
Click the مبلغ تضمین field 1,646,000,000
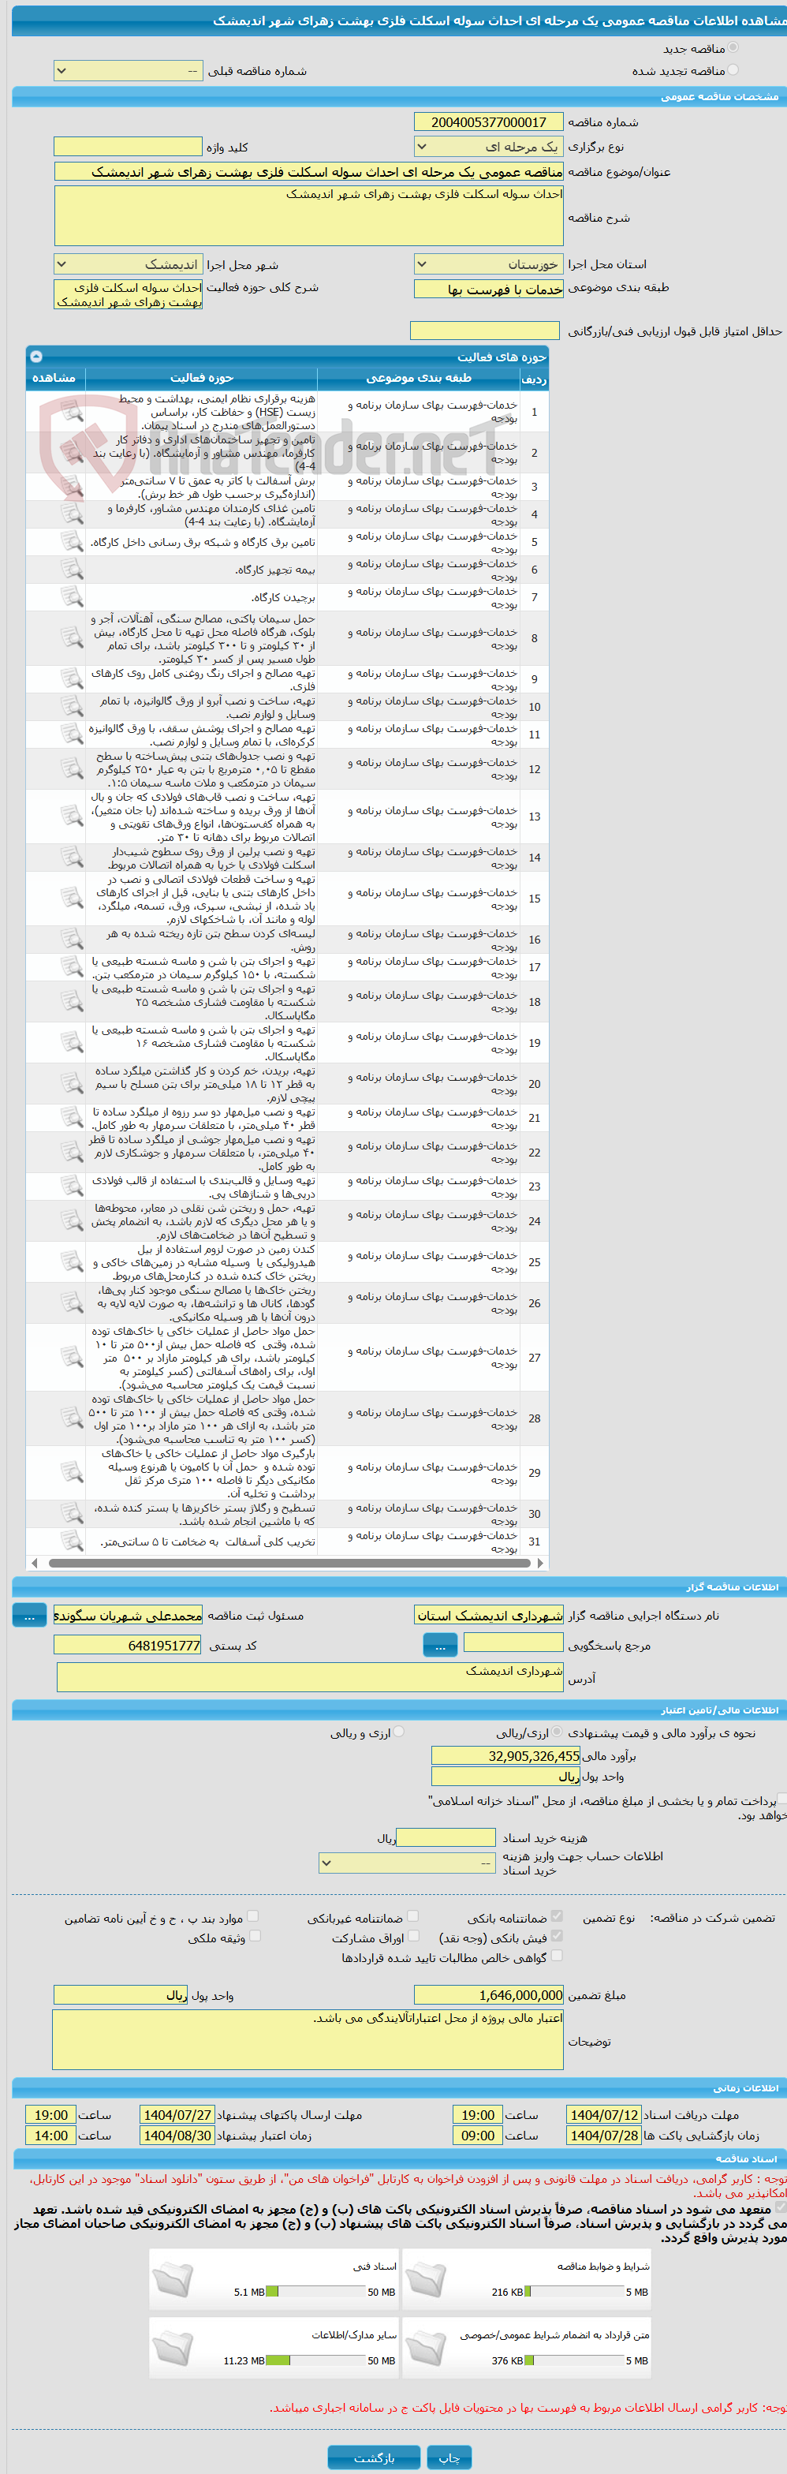pos(488,1995)
